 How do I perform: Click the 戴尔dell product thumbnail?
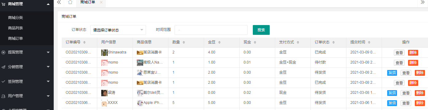tap(140, 93)
